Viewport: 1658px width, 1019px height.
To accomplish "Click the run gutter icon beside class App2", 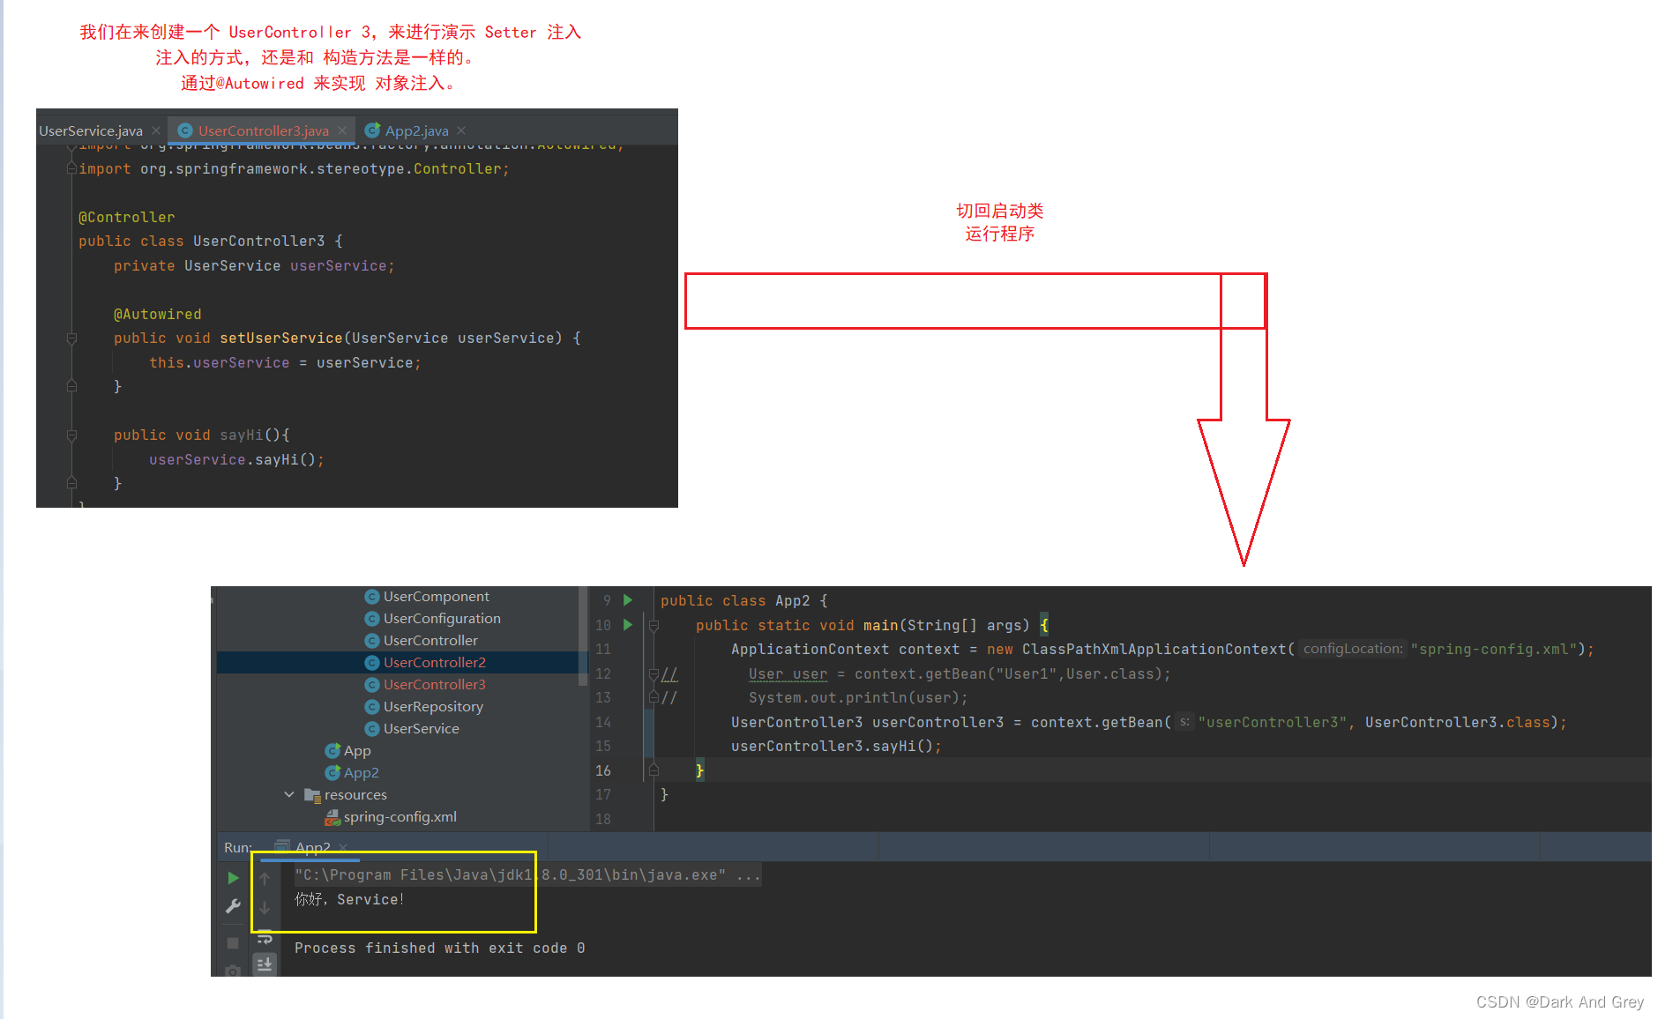I will pos(628,600).
